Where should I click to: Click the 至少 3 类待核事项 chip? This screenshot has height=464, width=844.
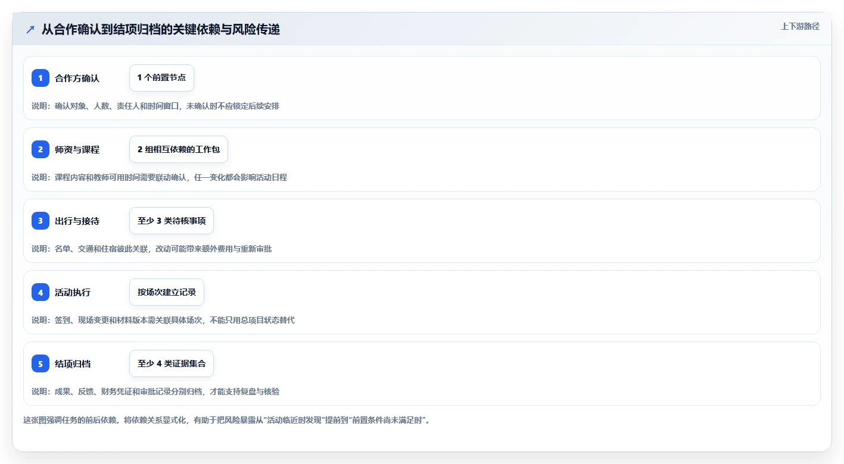tap(172, 221)
